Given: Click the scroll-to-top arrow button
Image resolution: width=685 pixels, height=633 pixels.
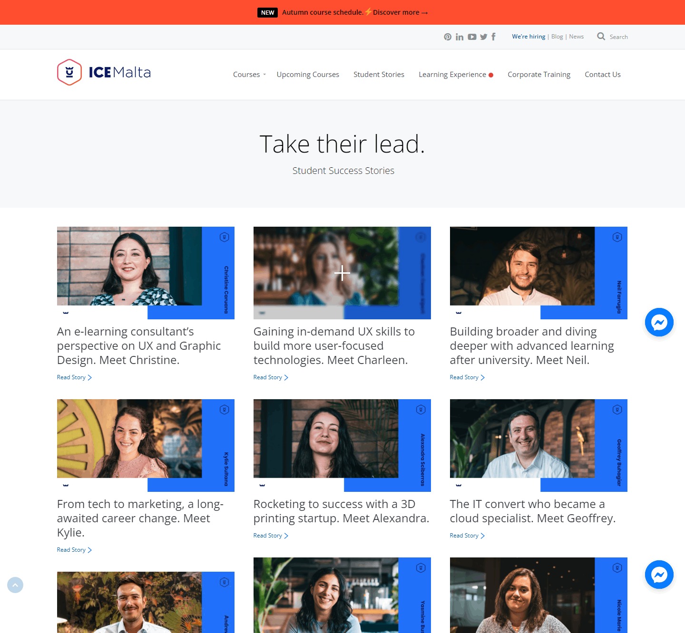Looking at the screenshot, I should coord(15,585).
